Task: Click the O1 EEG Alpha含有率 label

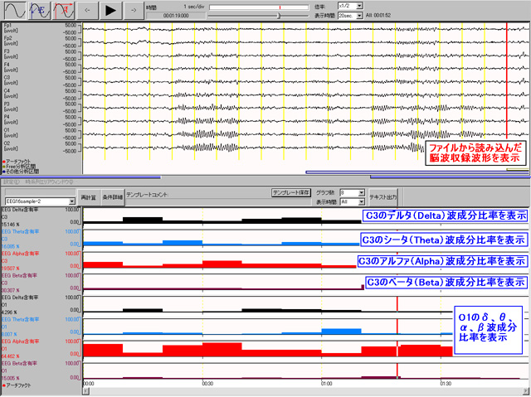Action: [x=20, y=341]
